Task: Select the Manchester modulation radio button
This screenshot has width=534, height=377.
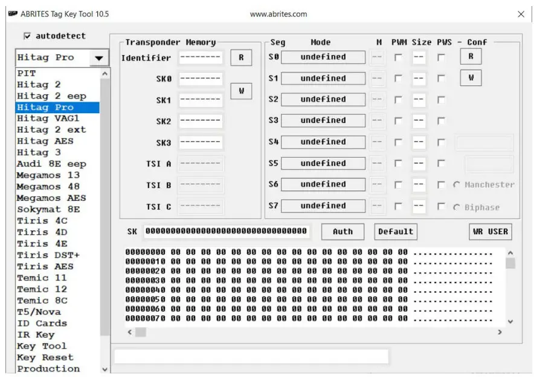Action: tap(458, 185)
